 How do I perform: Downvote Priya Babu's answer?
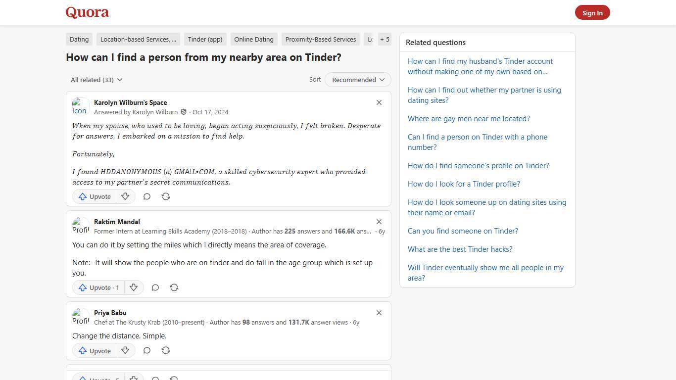pyautogui.click(x=125, y=350)
